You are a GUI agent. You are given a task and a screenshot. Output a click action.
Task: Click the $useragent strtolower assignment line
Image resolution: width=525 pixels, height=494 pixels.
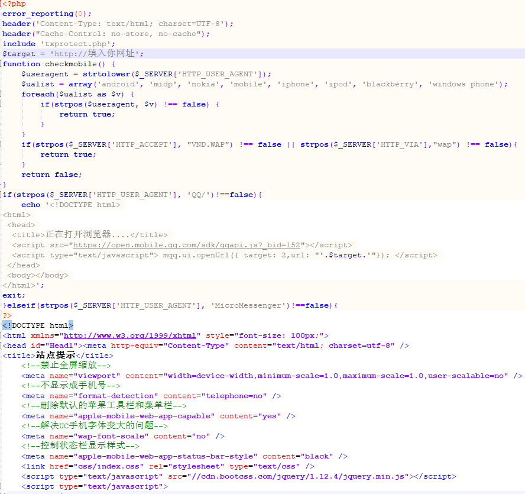[x=146, y=75]
